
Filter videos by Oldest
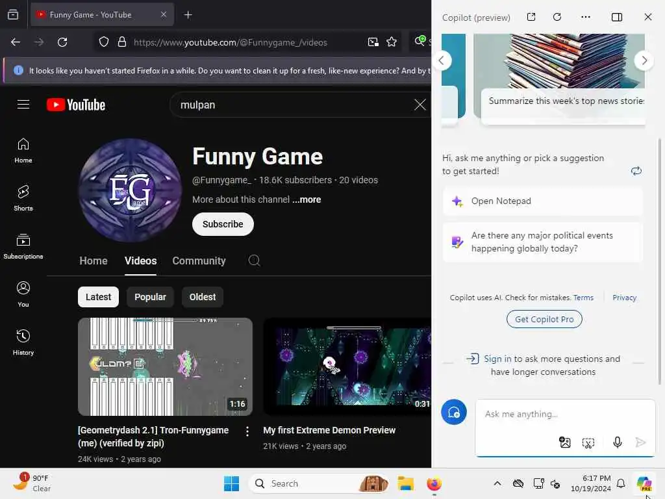coord(203,297)
